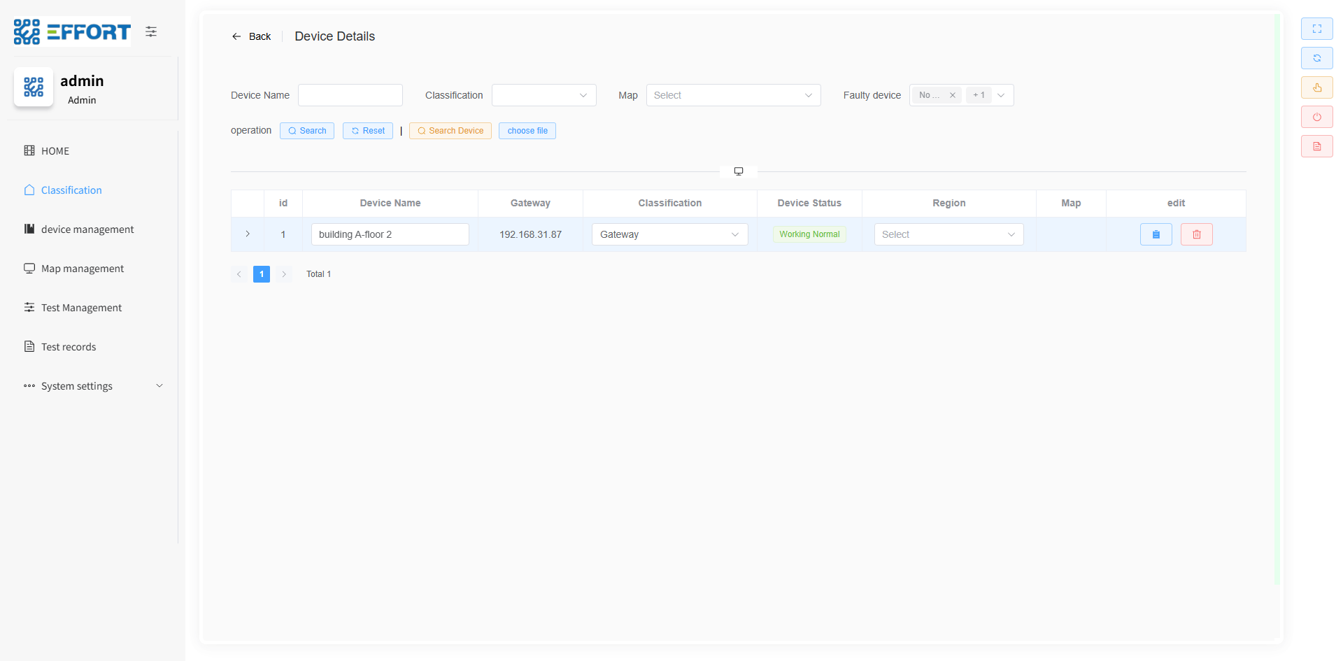Toggle the sidebar collapse icon near logo
1343x661 pixels.
pyautogui.click(x=151, y=31)
